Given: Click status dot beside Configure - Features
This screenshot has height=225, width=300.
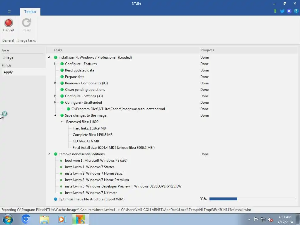Looking at the screenshot, I should [x=62, y=64].
